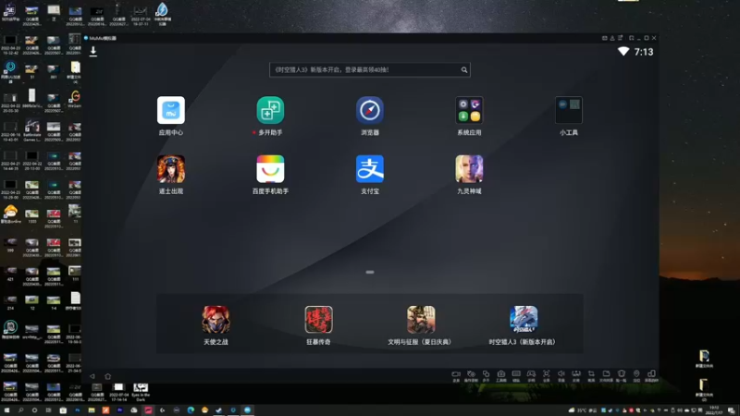The image size is (740, 416).
Task: Open the 系统应用 folder
Action: click(x=469, y=110)
